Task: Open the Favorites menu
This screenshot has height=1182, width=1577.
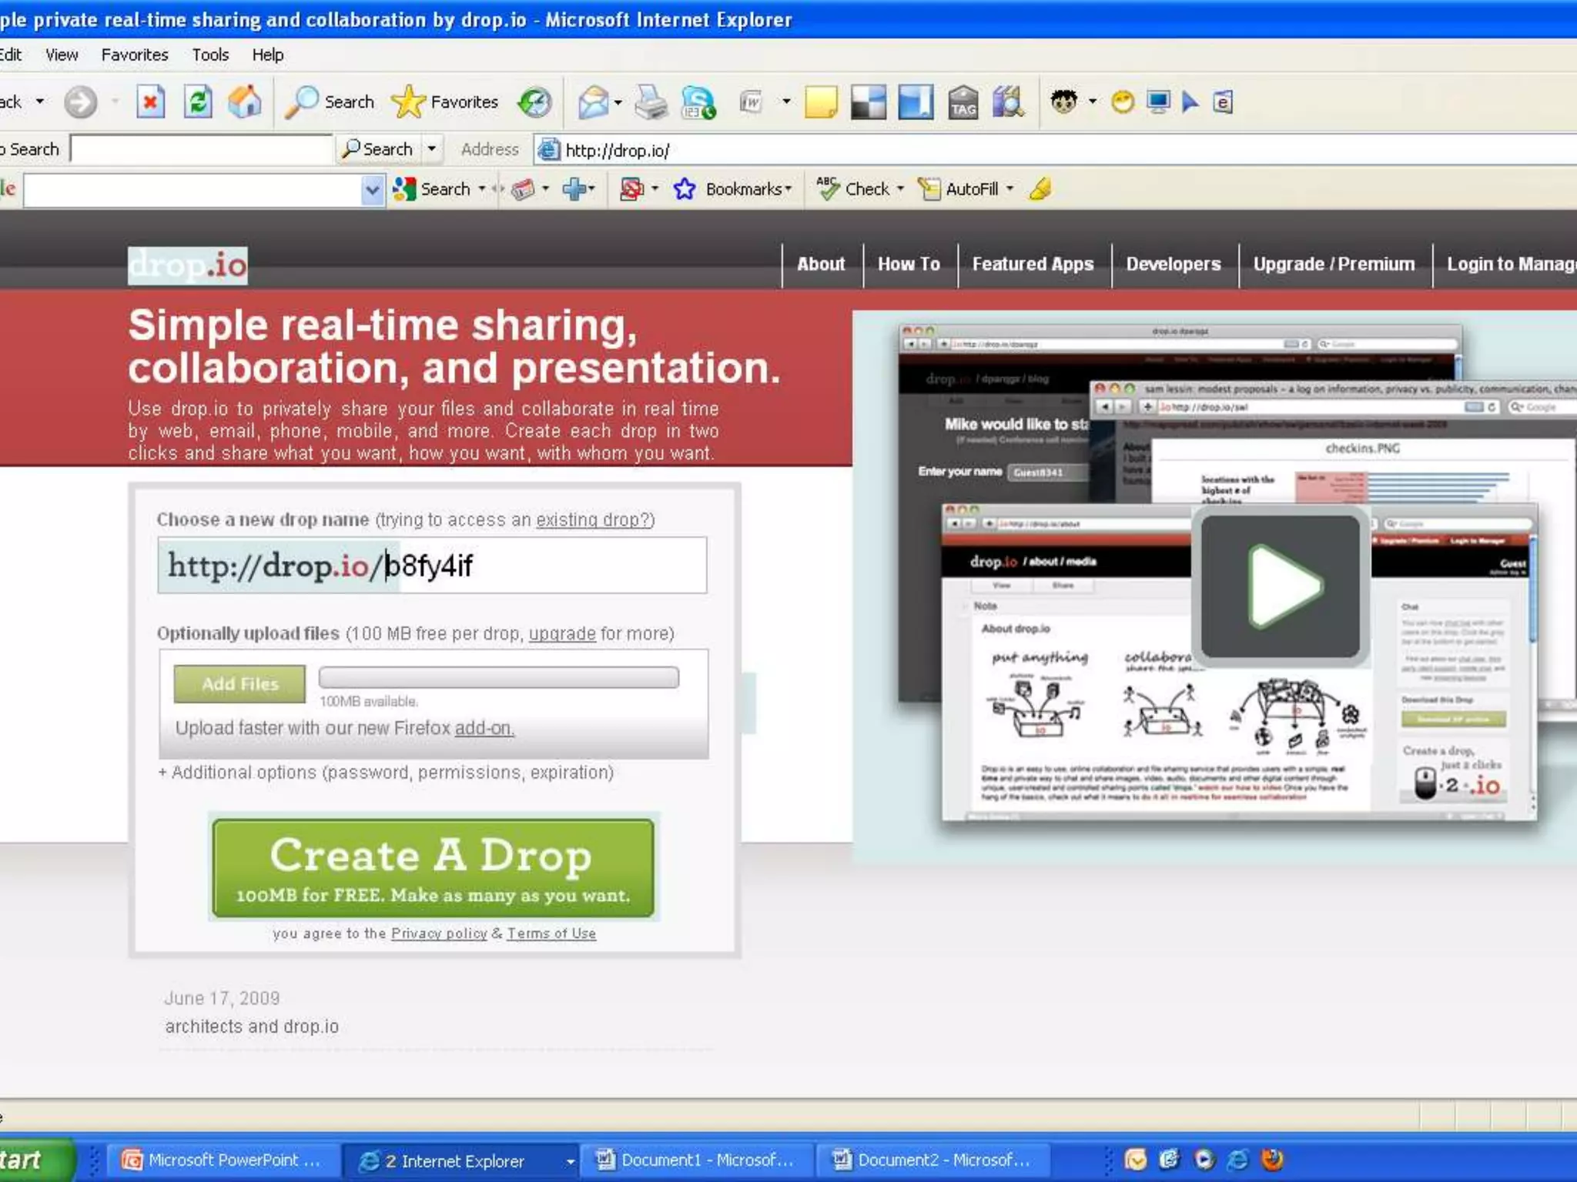Action: pyautogui.click(x=135, y=55)
